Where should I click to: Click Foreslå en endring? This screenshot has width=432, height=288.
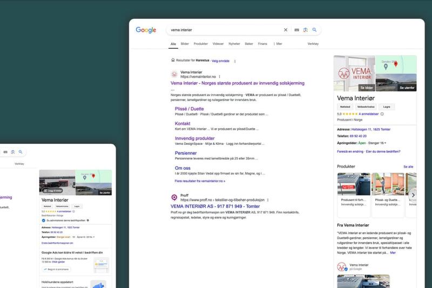350,152
